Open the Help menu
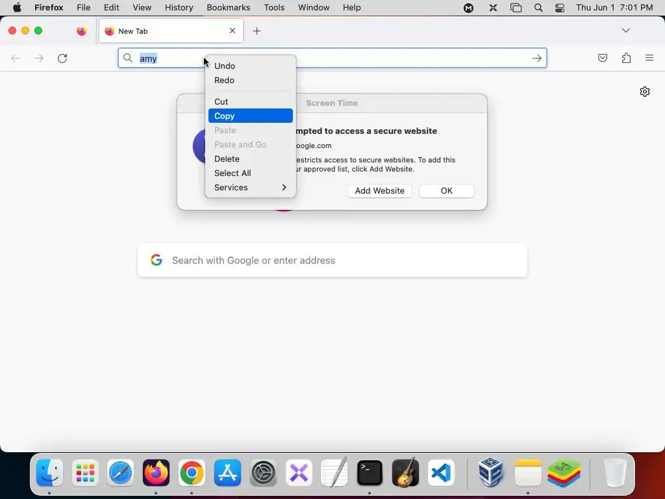The height and width of the screenshot is (499, 665). coord(351,8)
